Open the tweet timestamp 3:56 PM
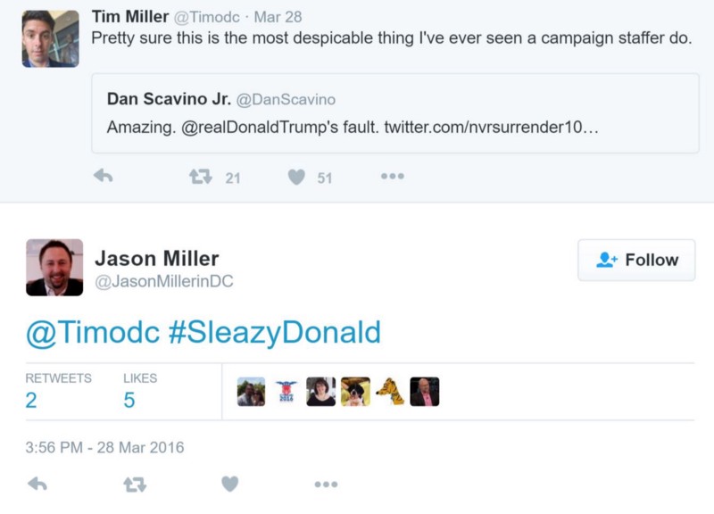Image resolution: width=714 pixels, height=514 pixels. coord(104,446)
